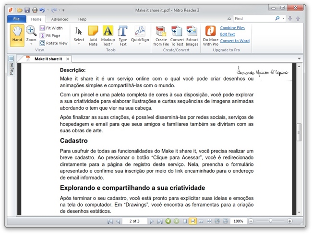Screen dimensions: 312x234
Task: Click in the Find search field
Action: (253, 19)
